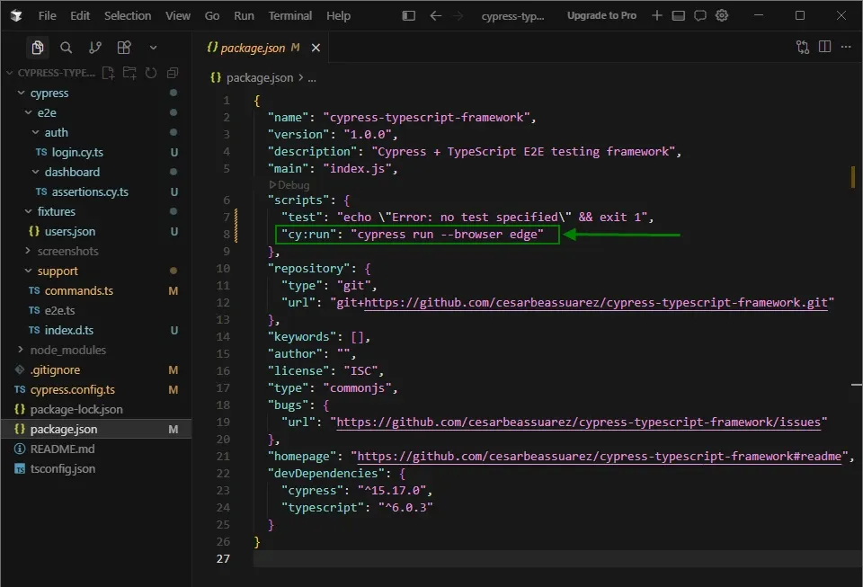
Task: Open the repository git URL link
Action: point(595,303)
